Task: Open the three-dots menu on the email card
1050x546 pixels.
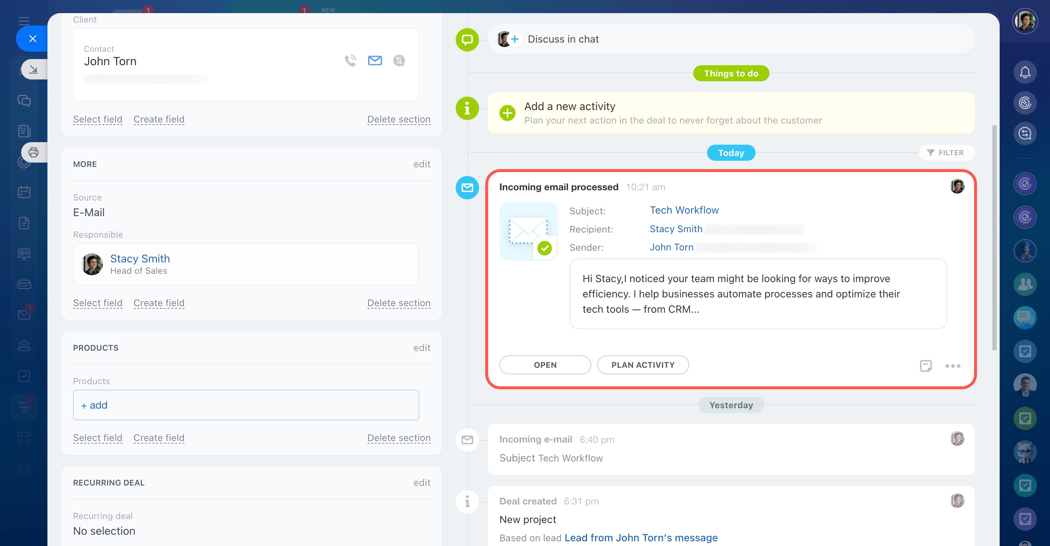Action: pos(953,366)
